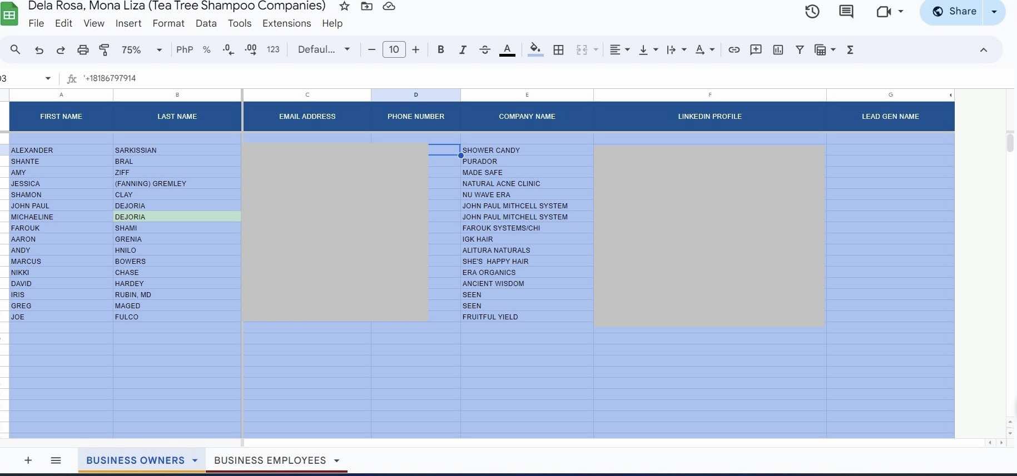Open the Format menu
Image resolution: width=1017 pixels, height=476 pixels.
coord(168,23)
